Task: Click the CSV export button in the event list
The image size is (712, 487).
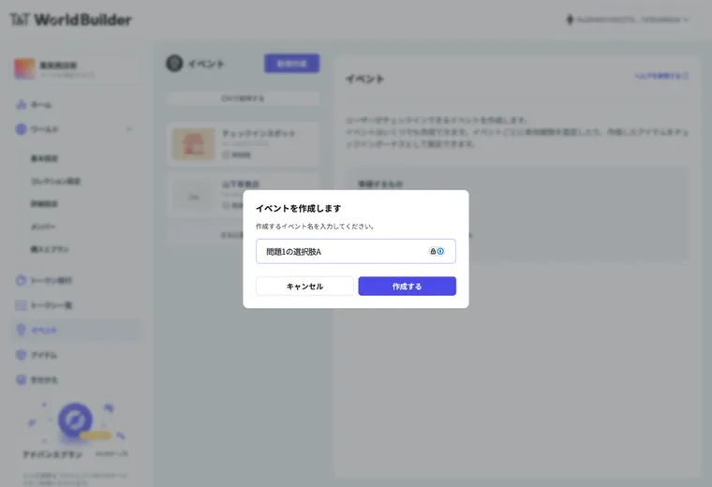Action: (x=243, y=98)
